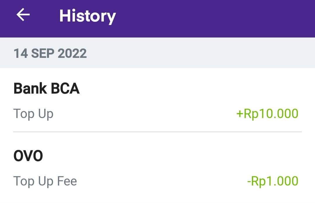
Task: Tap the OVO transaction title
Action: pos(28,156)
